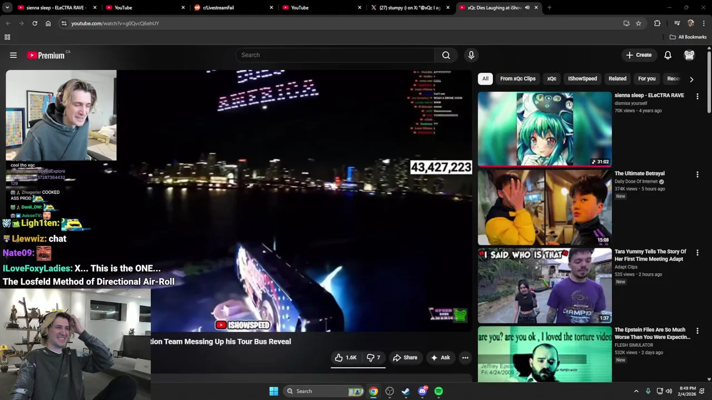Open the Chrome tab search dropdown
This screenshot has height=400, width=712.
[7, 8]
